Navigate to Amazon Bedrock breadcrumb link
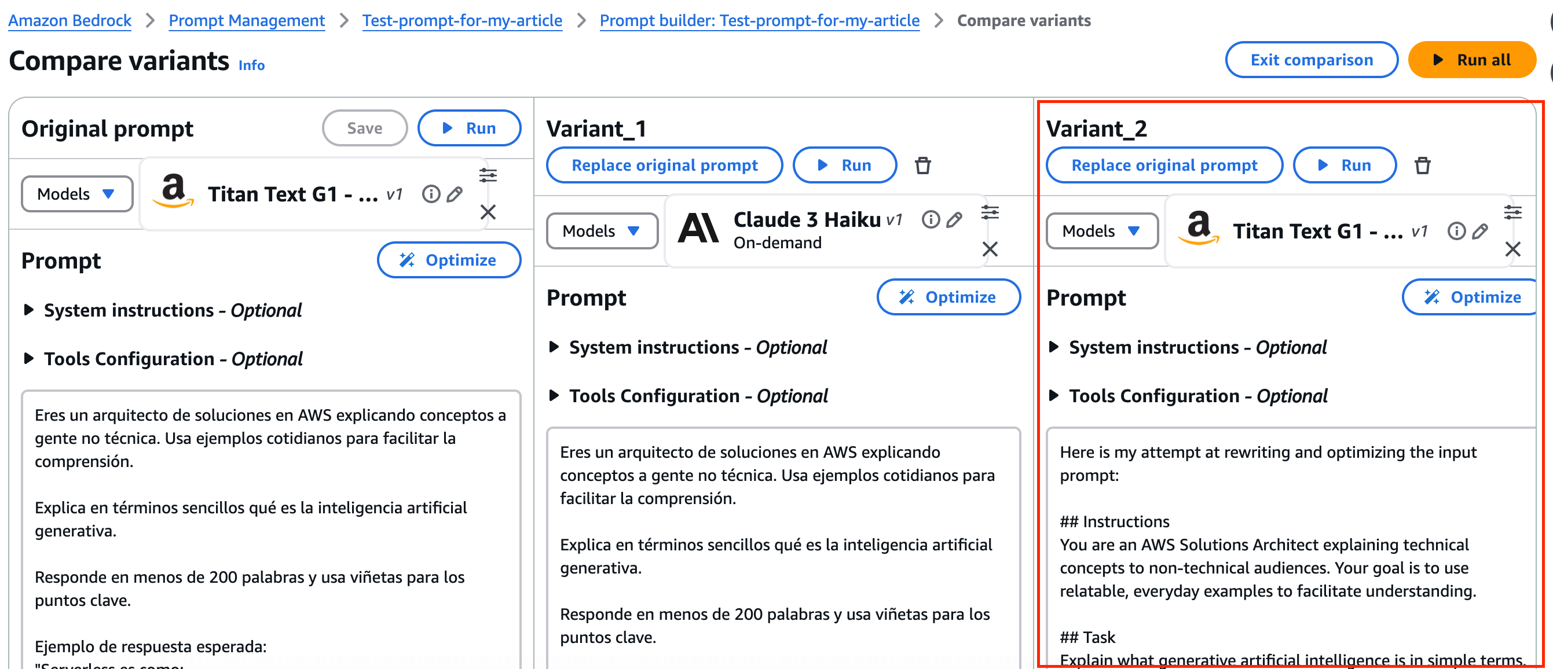The height and width of the screenshot is (669, 1553). [70, 20]
